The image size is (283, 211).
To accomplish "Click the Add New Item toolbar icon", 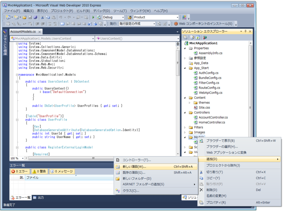I will pyautogui.click(x=16, y=17).
